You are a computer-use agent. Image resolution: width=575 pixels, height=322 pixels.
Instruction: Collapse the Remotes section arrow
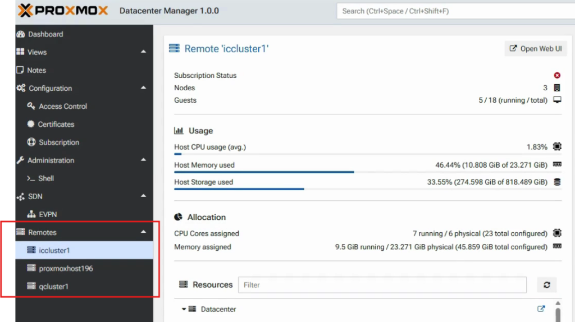(x=143, y=232)
